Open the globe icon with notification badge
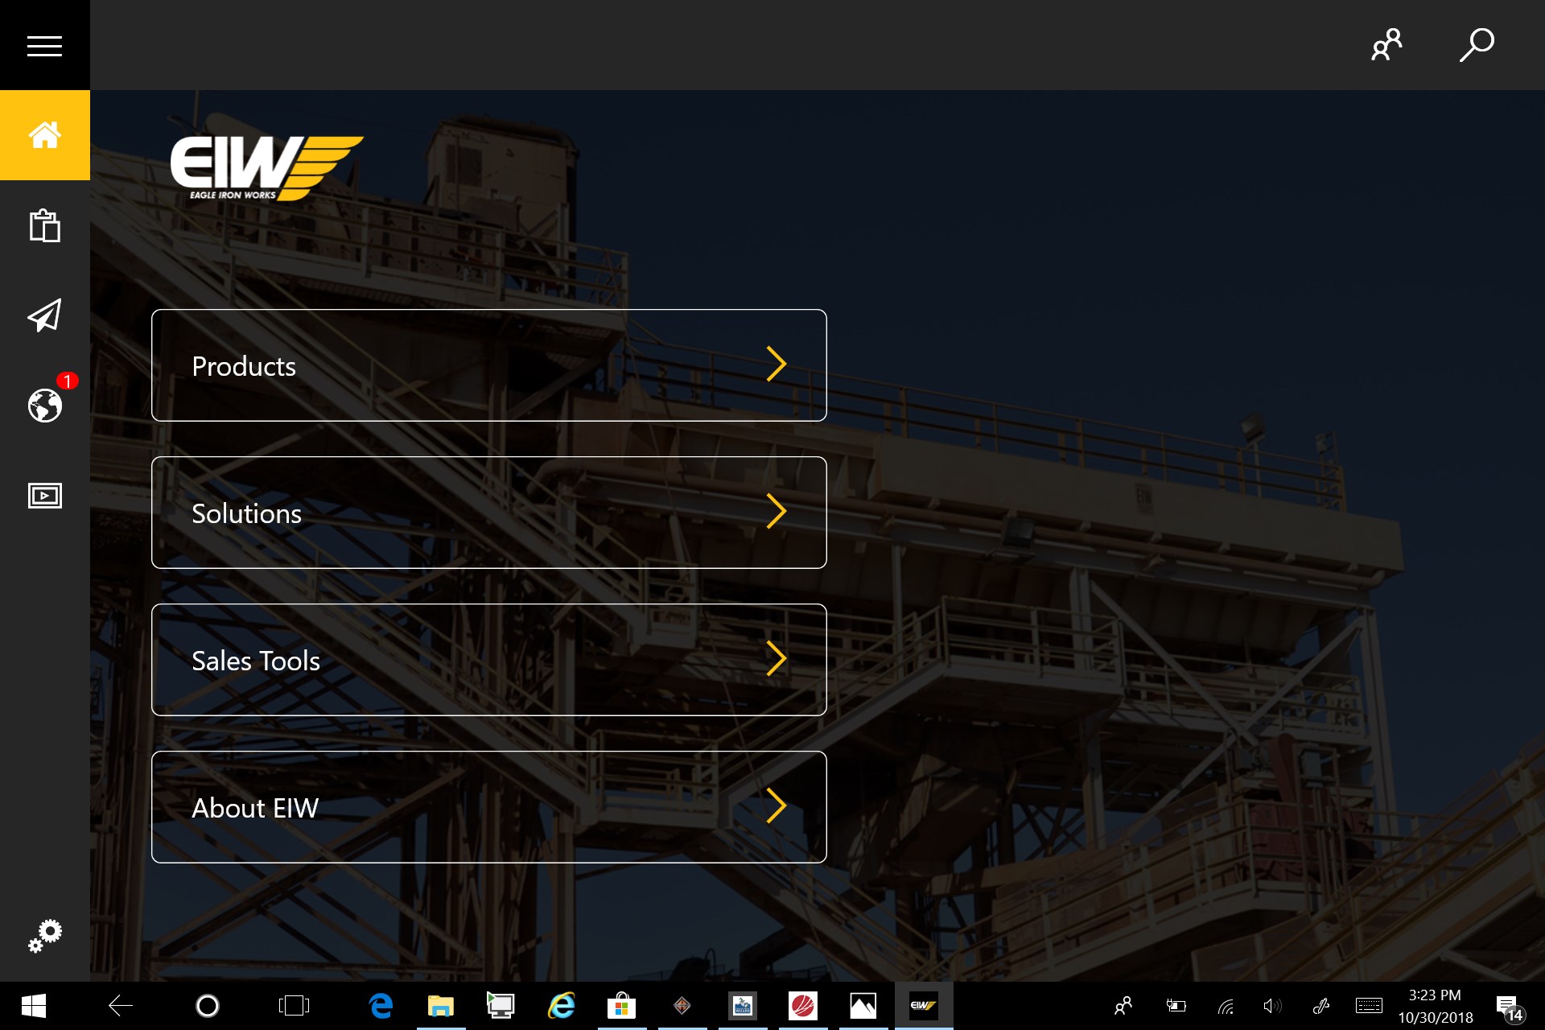The width and height of the screenshot is (1545, 1030). click(x=45, y=405)
